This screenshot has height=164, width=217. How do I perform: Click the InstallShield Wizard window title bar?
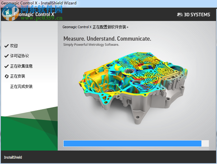(x=109, y=3)
